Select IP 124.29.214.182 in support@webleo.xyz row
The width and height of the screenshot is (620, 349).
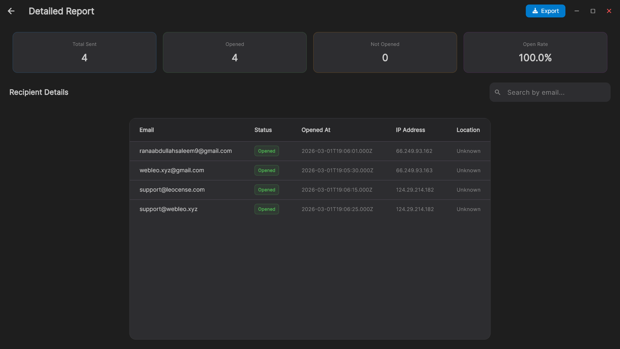(415, 209)
